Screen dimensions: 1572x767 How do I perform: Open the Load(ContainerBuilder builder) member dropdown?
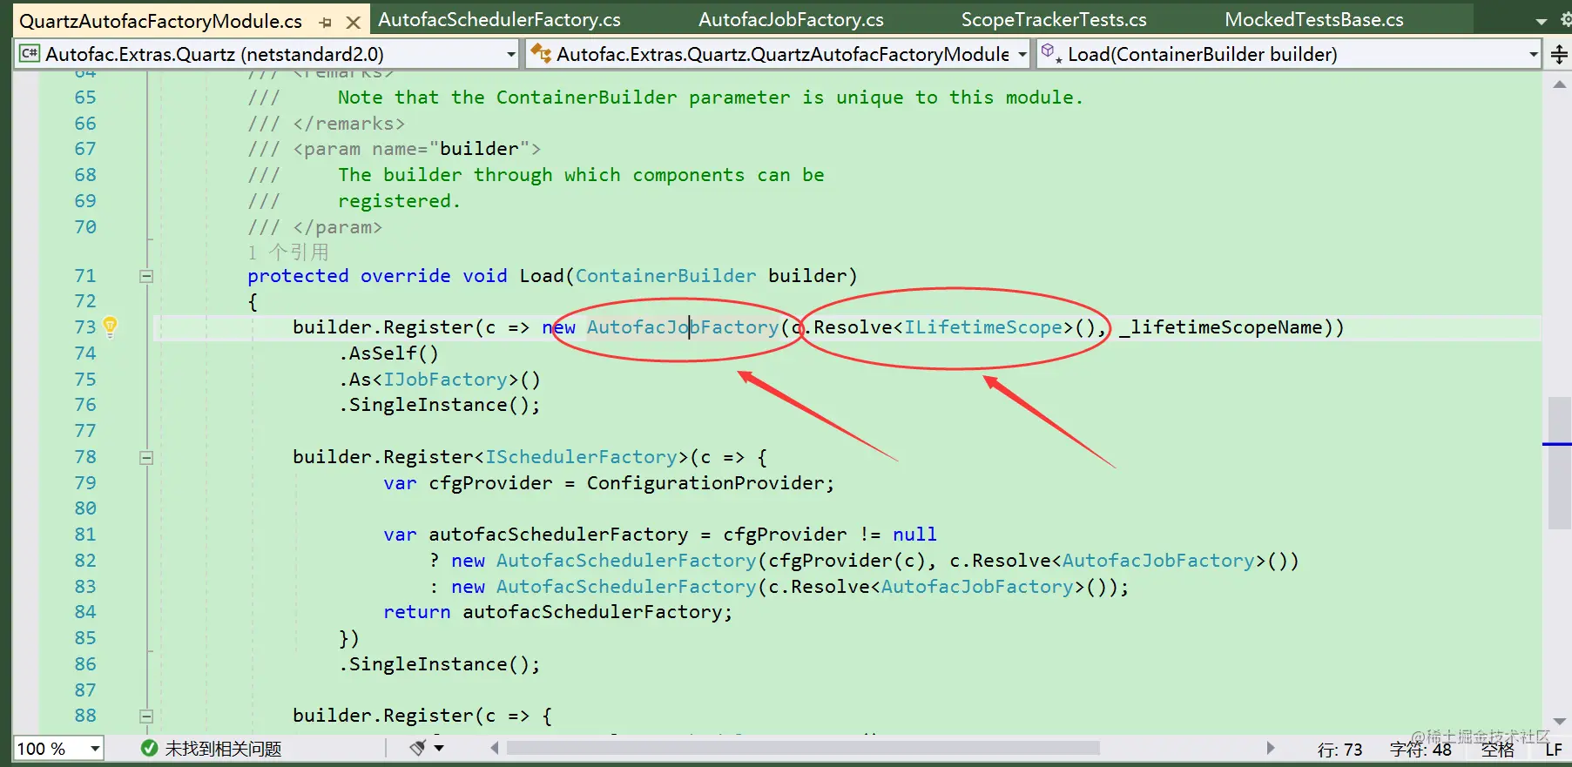pos(1534,54)
